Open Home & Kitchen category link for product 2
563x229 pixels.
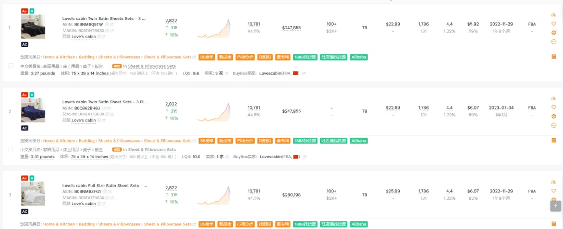tap(59, 141)
